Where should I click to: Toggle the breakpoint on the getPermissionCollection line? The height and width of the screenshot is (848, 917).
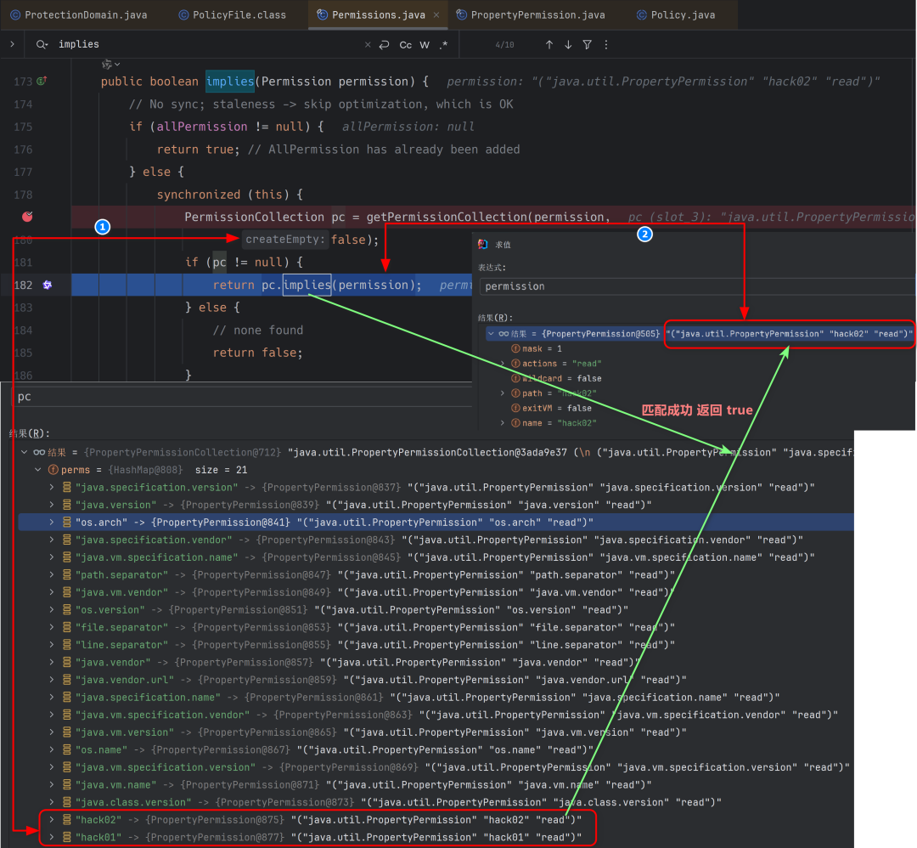coord(27,217)
